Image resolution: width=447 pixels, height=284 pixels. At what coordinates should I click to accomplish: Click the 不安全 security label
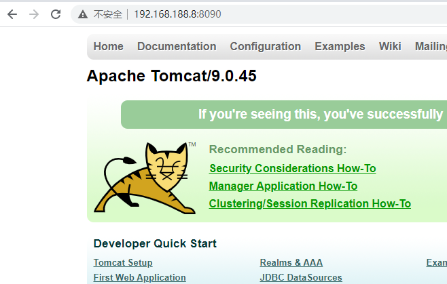tap(108, 14)
